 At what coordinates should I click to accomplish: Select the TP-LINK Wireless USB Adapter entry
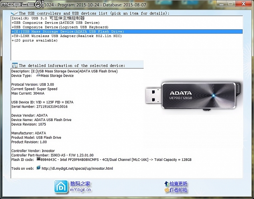tap(127, 36)
